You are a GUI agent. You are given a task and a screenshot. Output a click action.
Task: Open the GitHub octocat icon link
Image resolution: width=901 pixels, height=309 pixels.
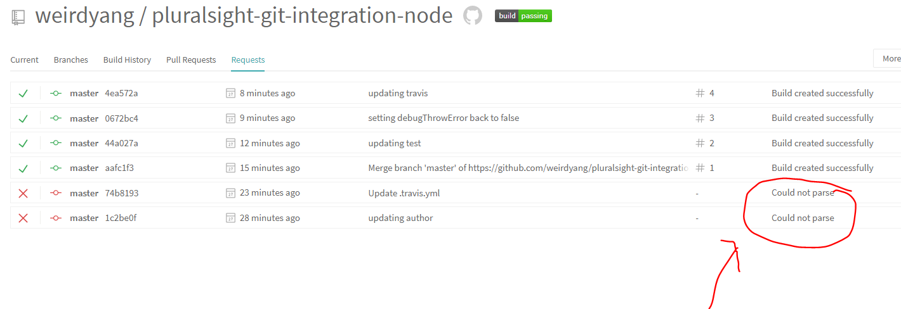473,16
